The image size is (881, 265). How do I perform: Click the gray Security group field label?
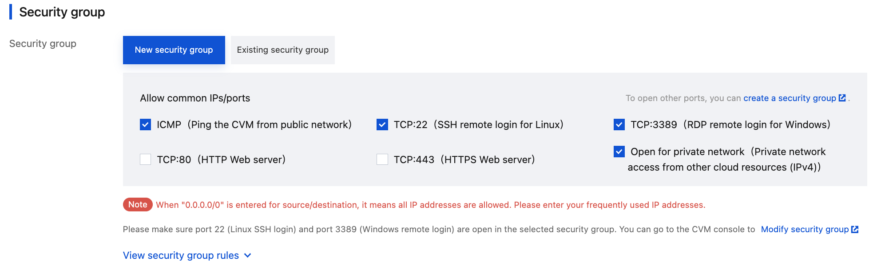click(x=43, y=43)
